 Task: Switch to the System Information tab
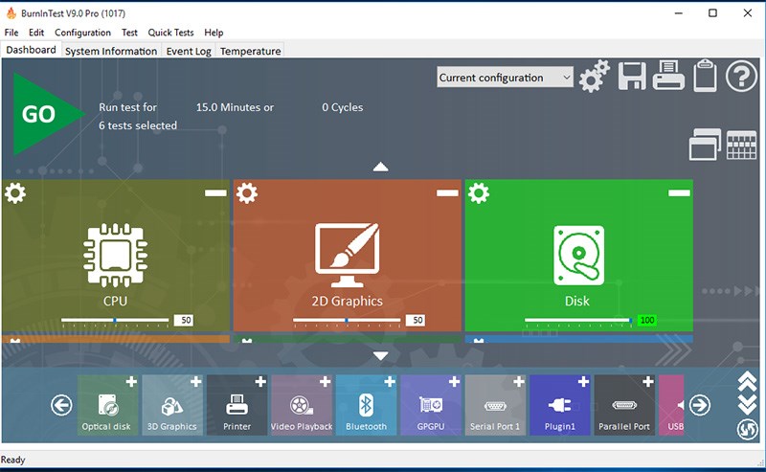coord(111,51)
